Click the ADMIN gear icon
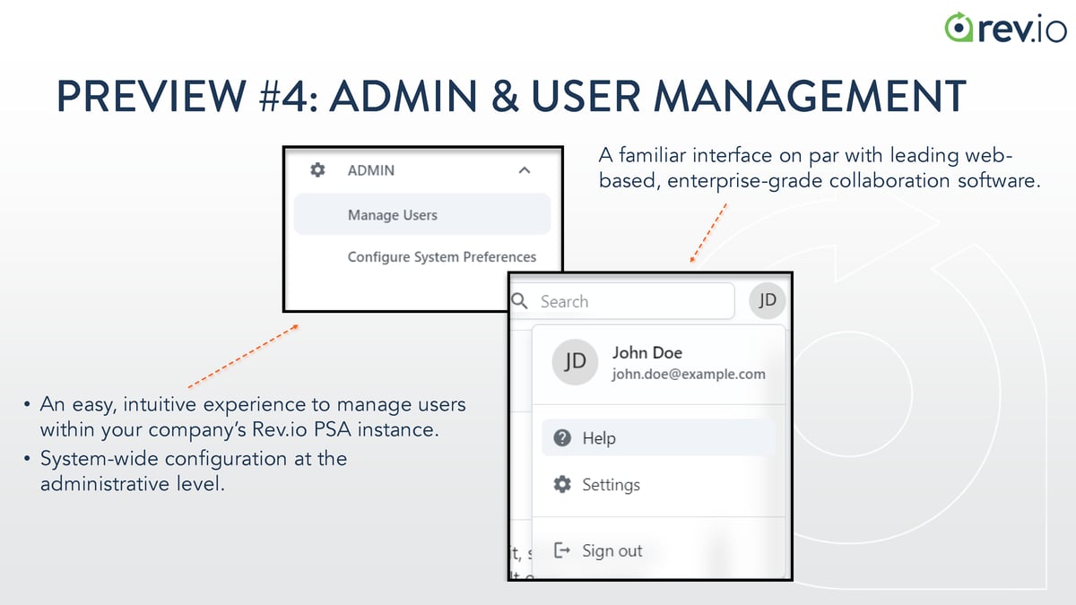The width and height of the screenshot is (1076, 605). coord(317,169)
